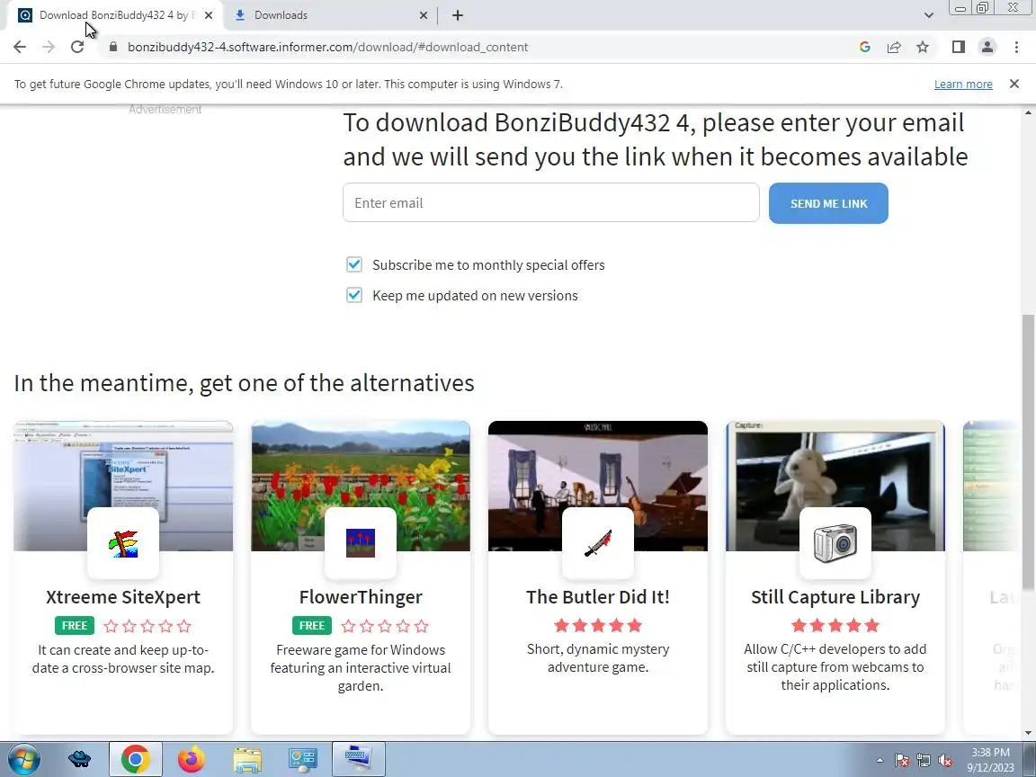Image resolution: width=1036 pixels, height=777 pixels.
Task: Open the network tray icon
Action: 924,761
